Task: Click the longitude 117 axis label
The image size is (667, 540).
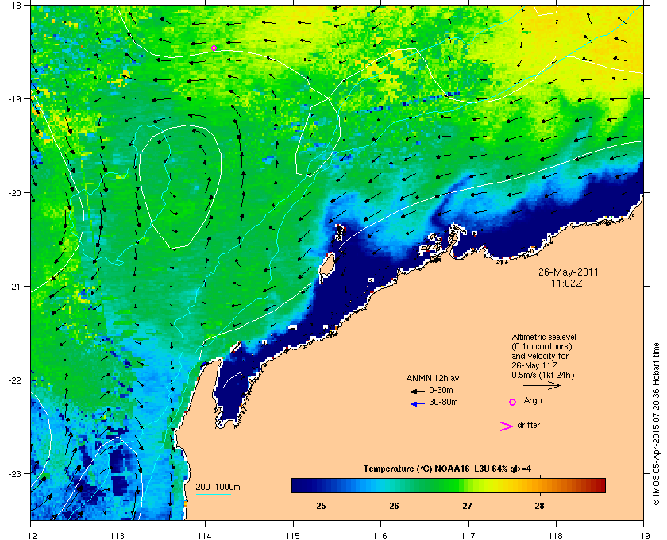Action: coord(468,535)
